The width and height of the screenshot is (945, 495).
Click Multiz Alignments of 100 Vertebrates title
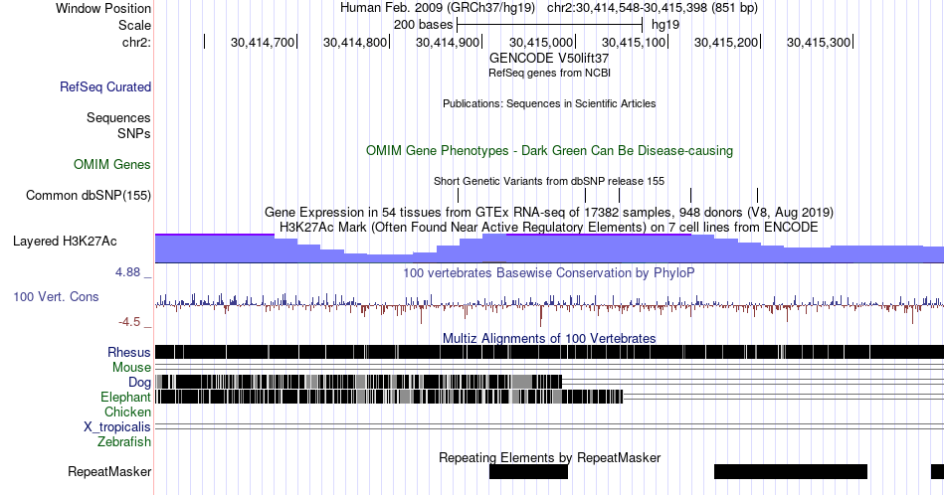(549, 338)
